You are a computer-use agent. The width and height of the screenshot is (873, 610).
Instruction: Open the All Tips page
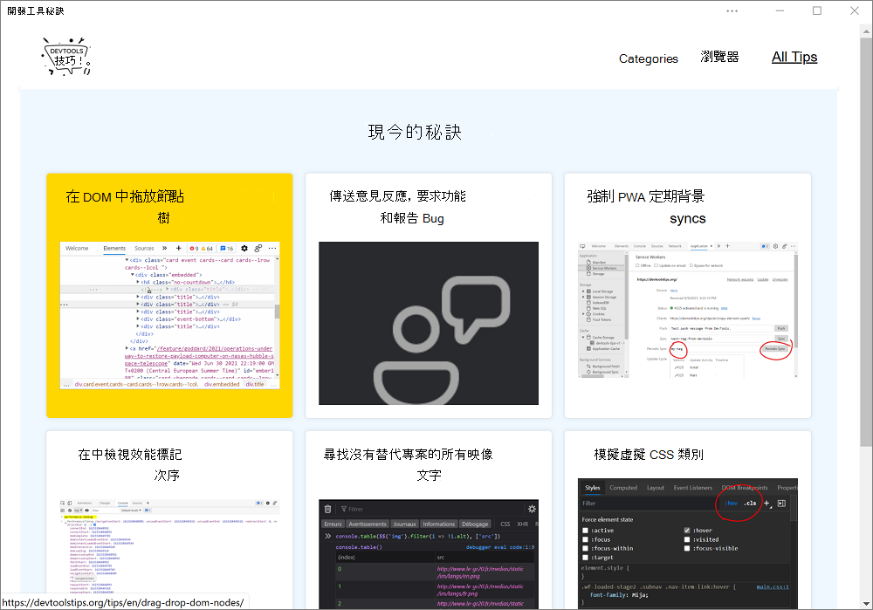(794, 57)
